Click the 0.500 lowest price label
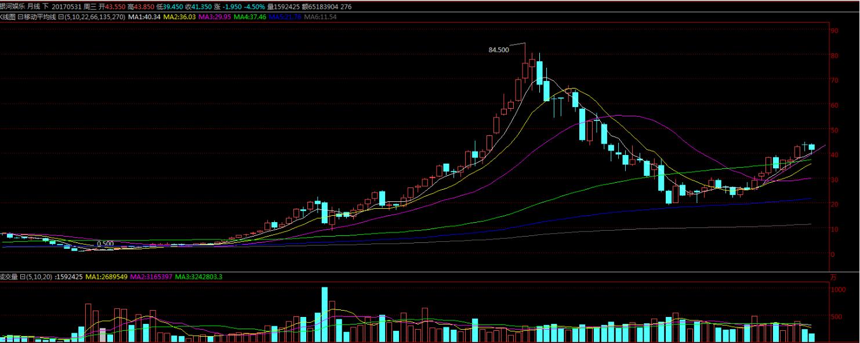This screenshot has width=860, height=343. point(105,244)
